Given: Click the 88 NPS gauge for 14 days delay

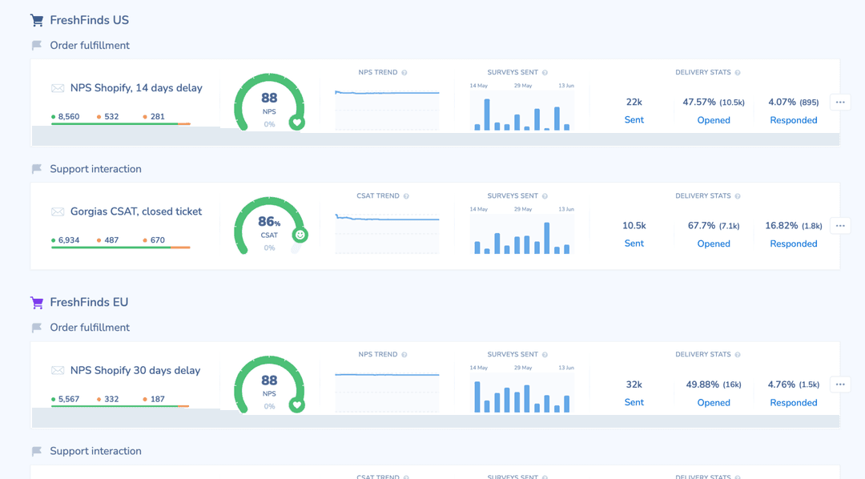Looking at the screenshot, I should click(x=269, y=103).
